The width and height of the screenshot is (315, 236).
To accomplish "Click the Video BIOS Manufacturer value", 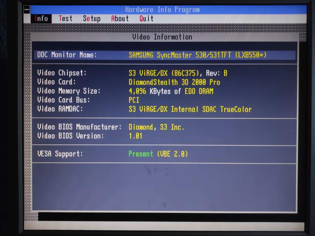I will pos(156,127).
